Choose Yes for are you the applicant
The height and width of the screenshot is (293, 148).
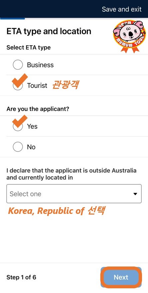tap(18, 126)
